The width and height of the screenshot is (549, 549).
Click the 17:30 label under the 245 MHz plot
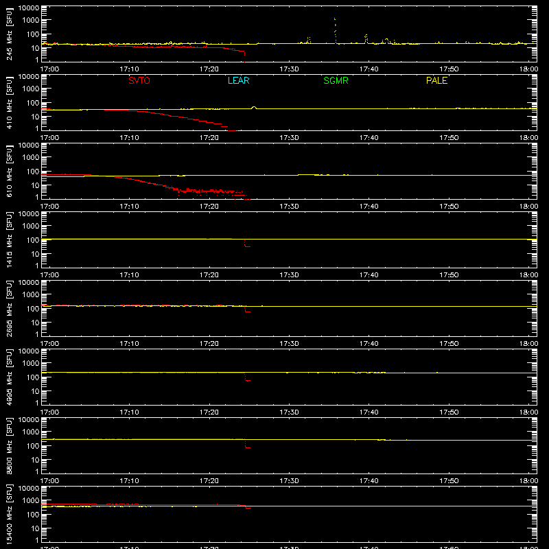click(289, 69)
